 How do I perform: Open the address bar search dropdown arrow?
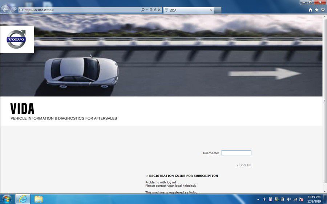(x=147, y=10)
